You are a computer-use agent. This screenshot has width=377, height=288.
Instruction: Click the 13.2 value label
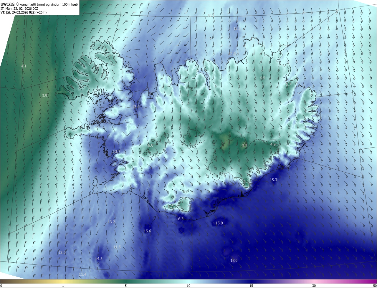[111, 222]
